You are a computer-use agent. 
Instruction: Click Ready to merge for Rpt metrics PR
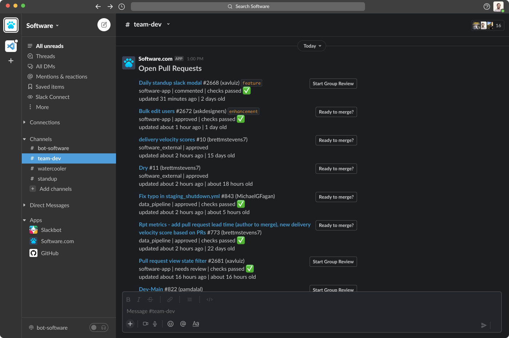coord(336,225)
